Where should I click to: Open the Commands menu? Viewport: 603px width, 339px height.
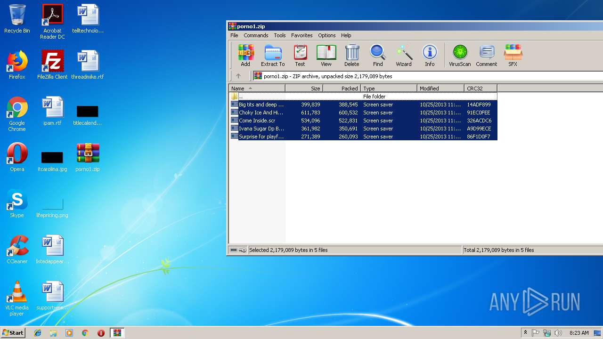click(x=256, y=35)
